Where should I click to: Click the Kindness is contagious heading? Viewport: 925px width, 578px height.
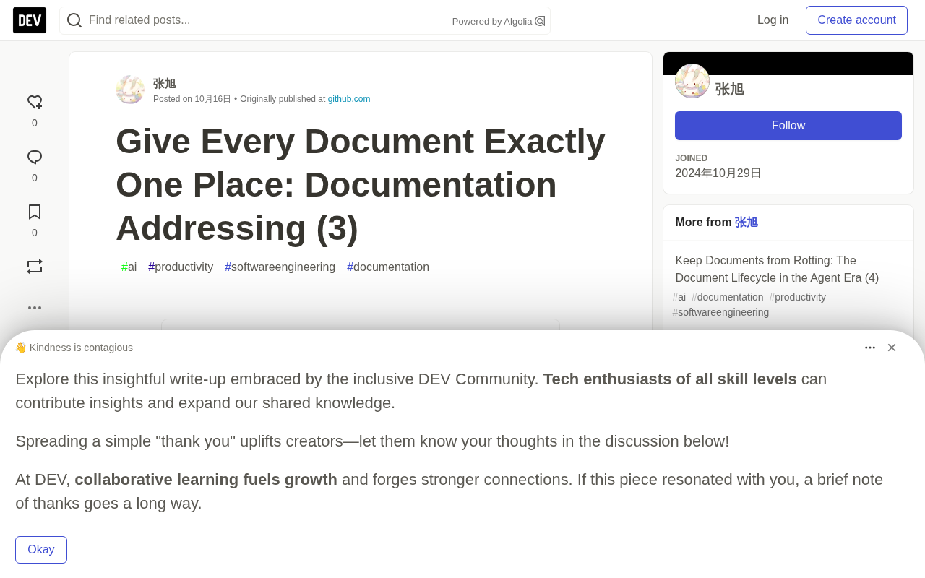[74, 348]
